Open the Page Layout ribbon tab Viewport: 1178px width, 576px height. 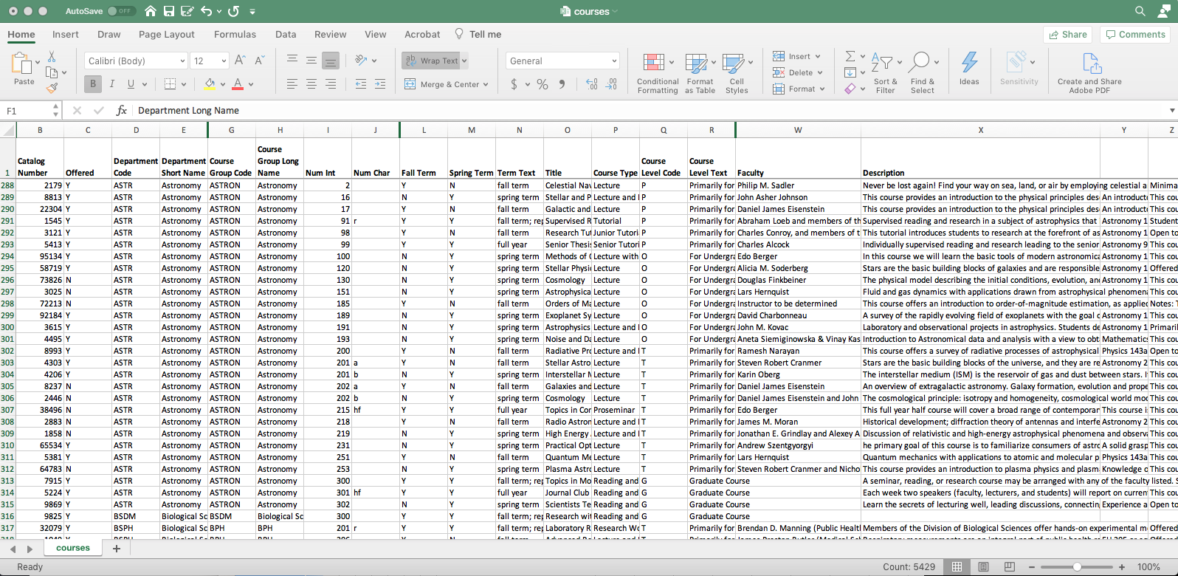coord(167,34)
